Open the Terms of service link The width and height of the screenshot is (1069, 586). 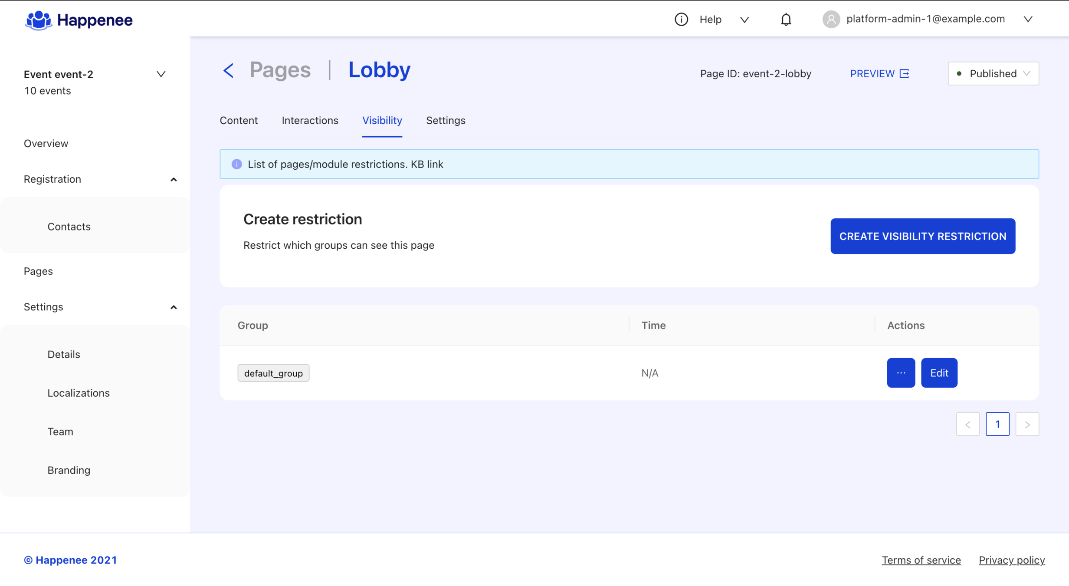point(921,560)
